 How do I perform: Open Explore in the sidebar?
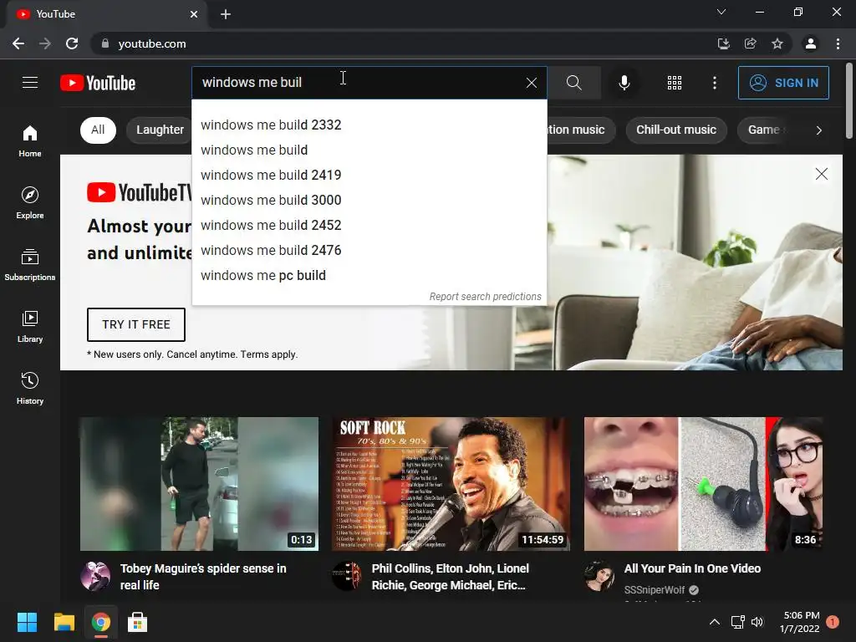(30, 203)
